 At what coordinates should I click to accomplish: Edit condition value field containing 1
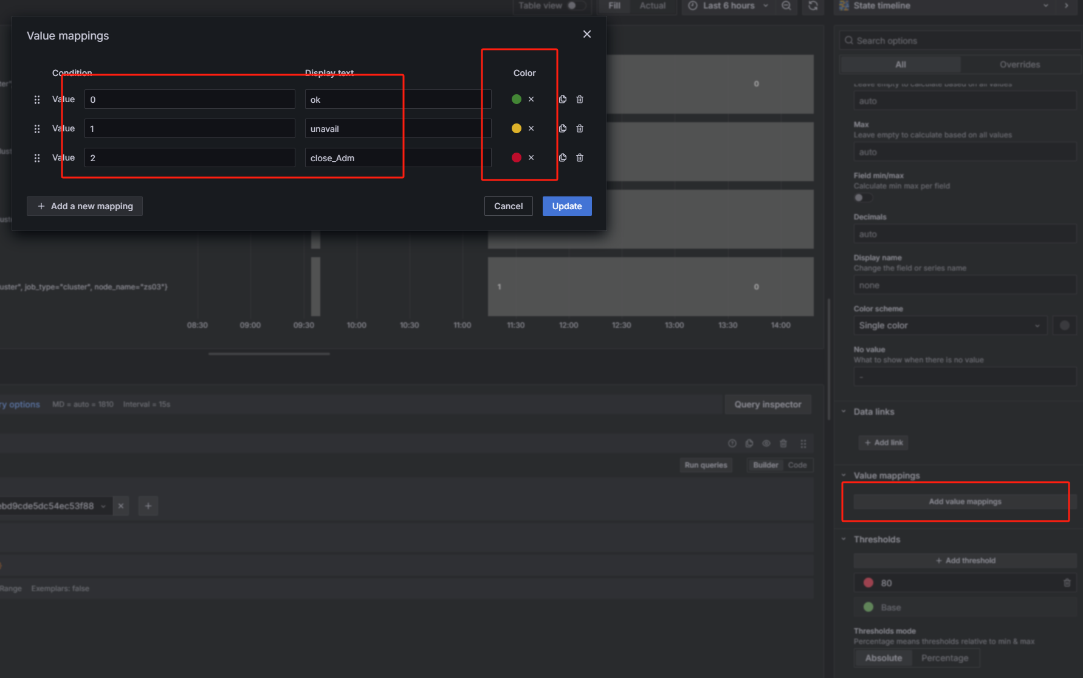pyautogui.click(x=190, y=128)
